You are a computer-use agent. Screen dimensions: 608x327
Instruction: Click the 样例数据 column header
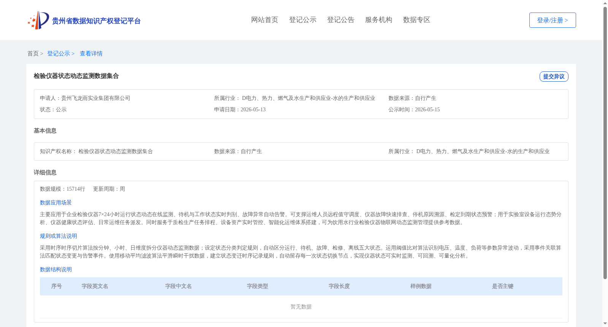coord(421,286)
